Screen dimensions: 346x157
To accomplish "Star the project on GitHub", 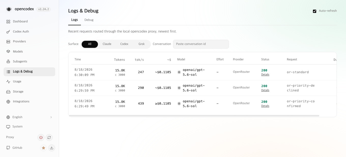I will tap(44, 148).
